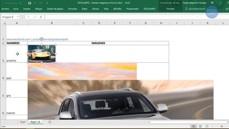Click account name Sergio Alejandro Campos
Image resolution: width=229 pixels, height=129 pixels.
pyautogui.click(x=195, y=3)
